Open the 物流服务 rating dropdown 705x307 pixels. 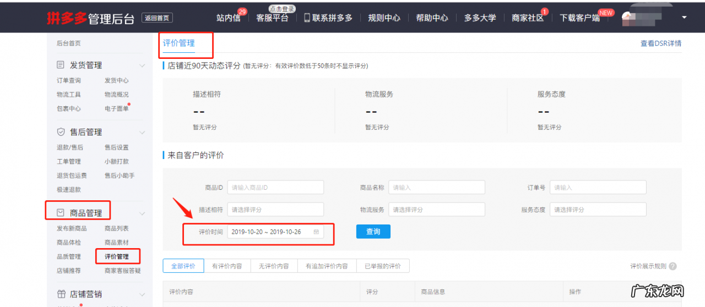[437, 210]
